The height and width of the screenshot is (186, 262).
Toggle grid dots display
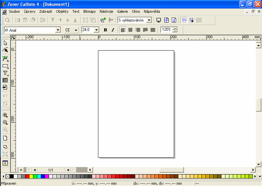point(199,20)
